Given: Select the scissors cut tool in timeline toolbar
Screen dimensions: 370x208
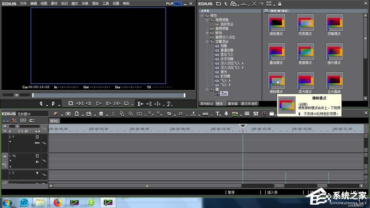Looking at the screenshot, I should tap(113, 114).
